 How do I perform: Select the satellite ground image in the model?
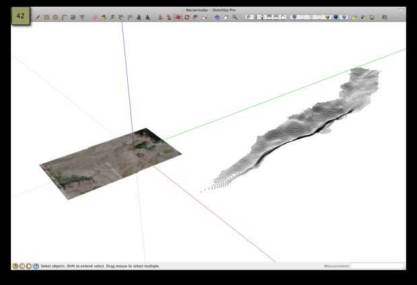pyautogui.click(x=110, y=163)
